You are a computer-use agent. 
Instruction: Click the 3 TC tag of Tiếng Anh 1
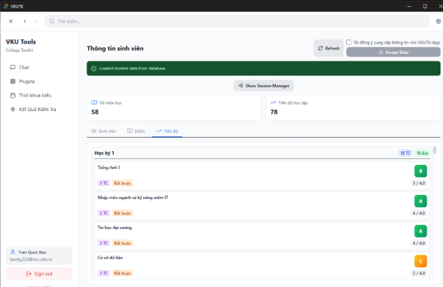[x=104, y=183]
